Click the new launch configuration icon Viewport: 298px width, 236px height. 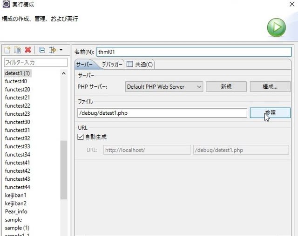pyautogui.click(x=7, y=50)
